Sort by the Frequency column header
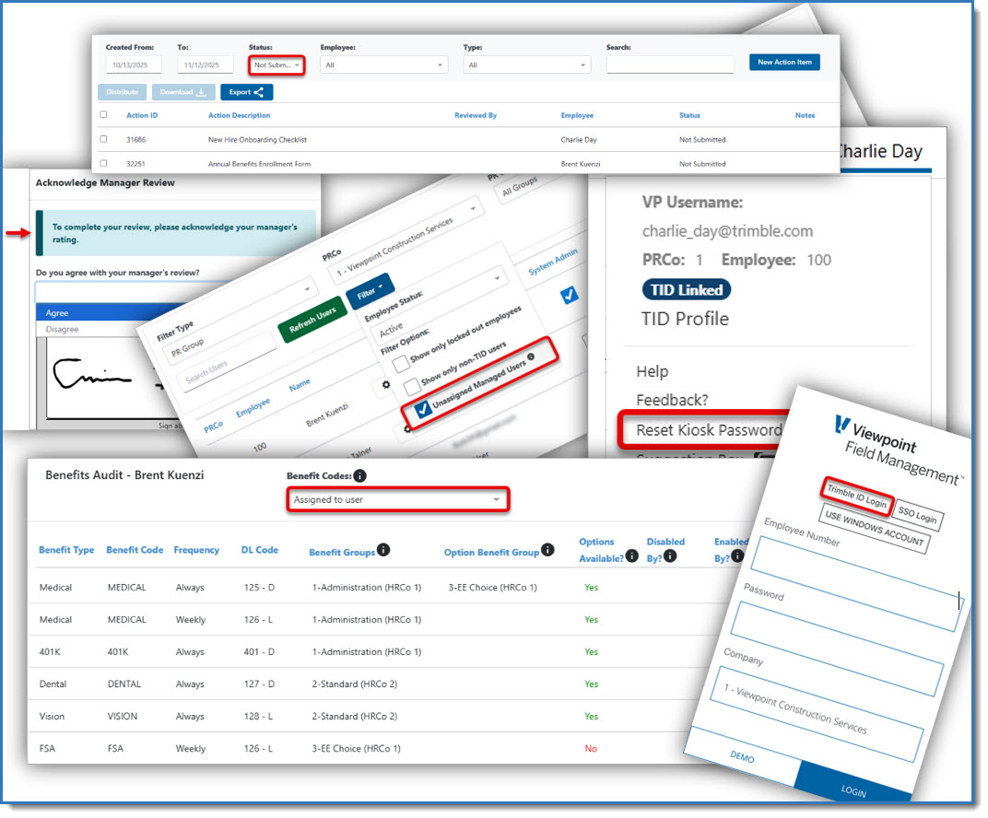Viewport: 988px width, 818px height. point(196,550)
